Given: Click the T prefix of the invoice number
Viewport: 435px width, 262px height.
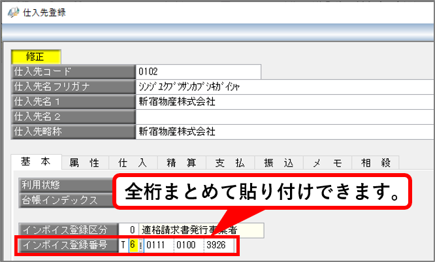Looking at the screenshot, I should [x=123, y=246].
